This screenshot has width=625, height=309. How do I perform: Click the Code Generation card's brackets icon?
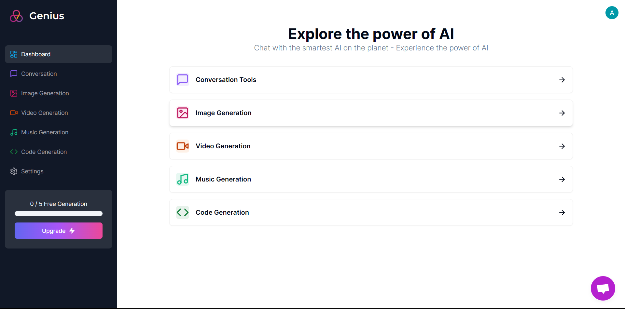(x=183, y=212)
